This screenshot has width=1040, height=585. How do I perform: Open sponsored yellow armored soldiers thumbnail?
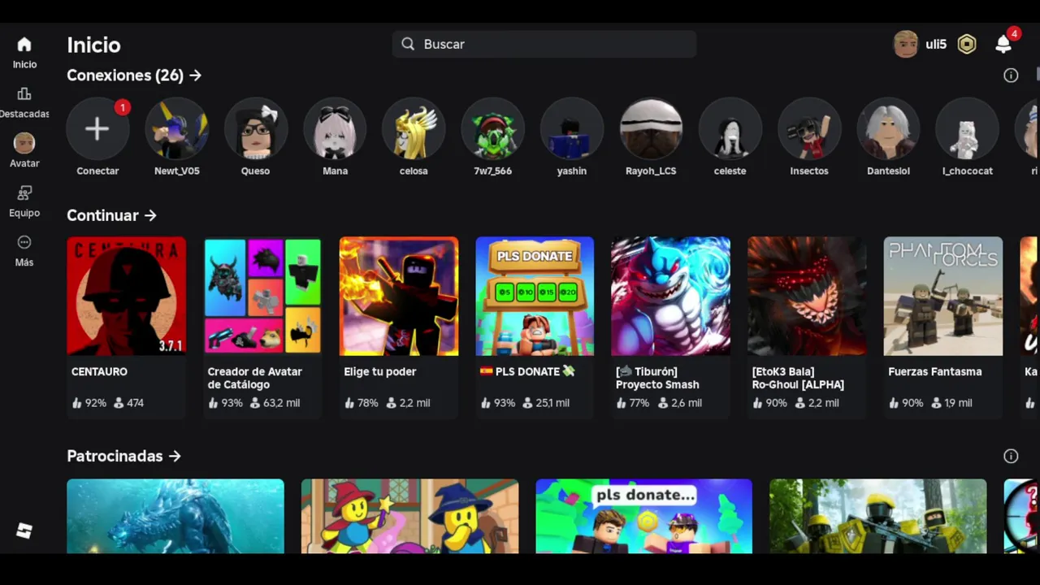click(878, 516)
